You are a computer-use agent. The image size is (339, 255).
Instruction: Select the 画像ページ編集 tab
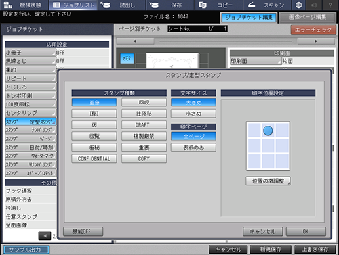click(x=308, y=18)
